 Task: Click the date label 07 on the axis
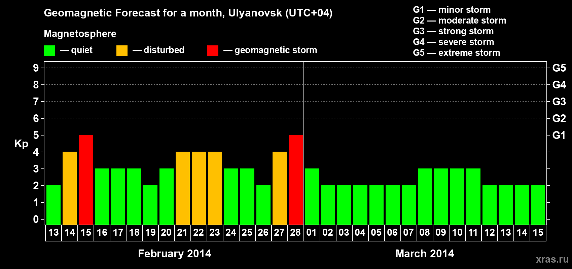tap(408, 233)
